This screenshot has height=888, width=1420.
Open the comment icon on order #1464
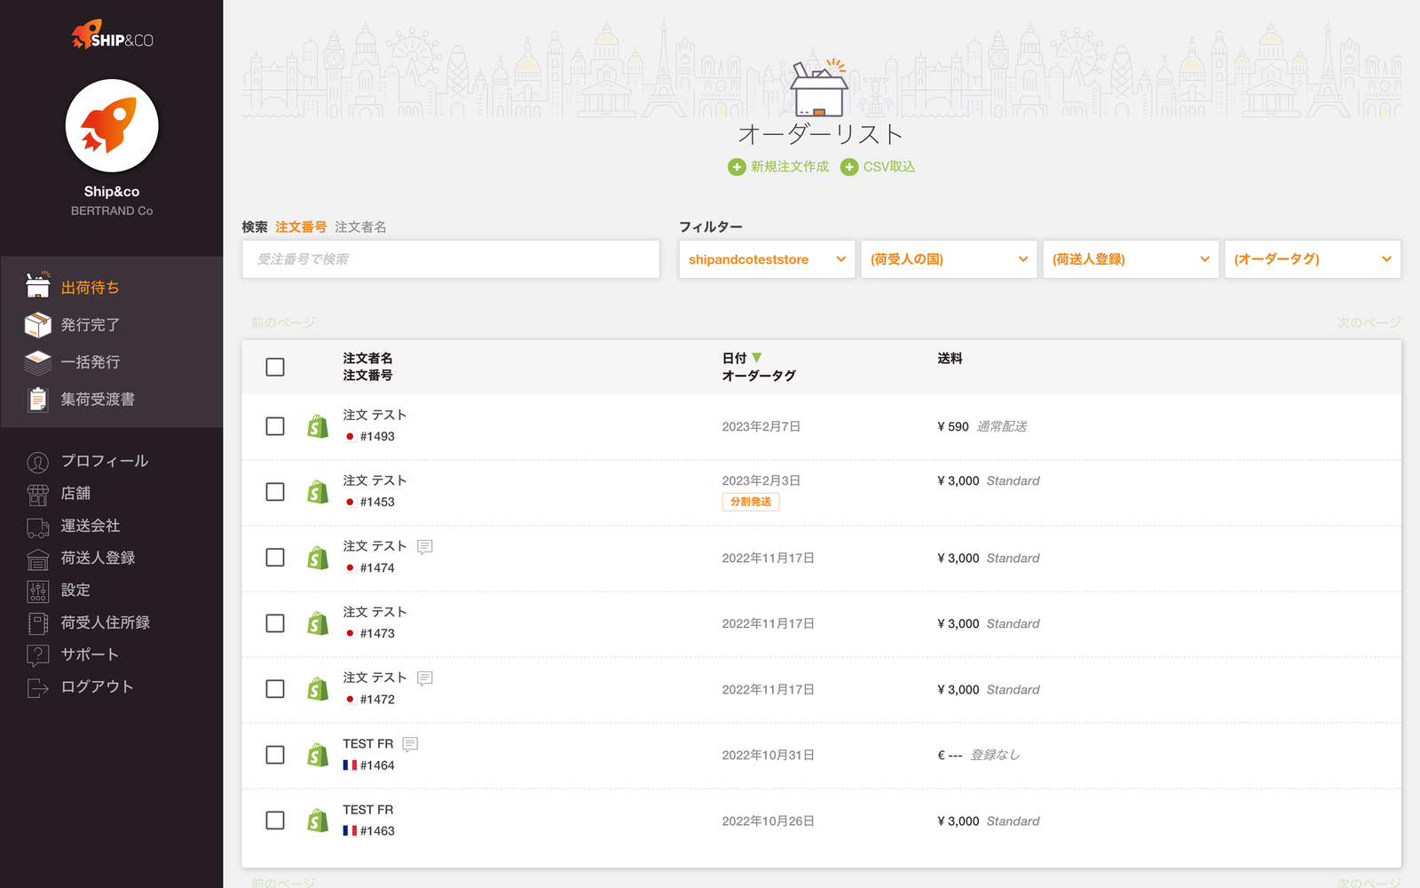[x=410, y=744]
